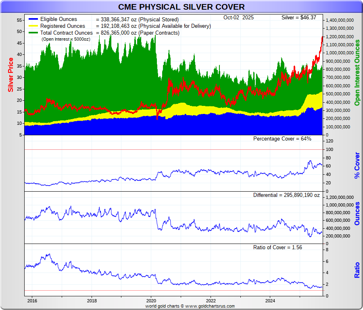Click the chart title CME PHYSICAL SILVER COVER
The height and width of the screenshot is (310, 363).
tap(181, 7)
